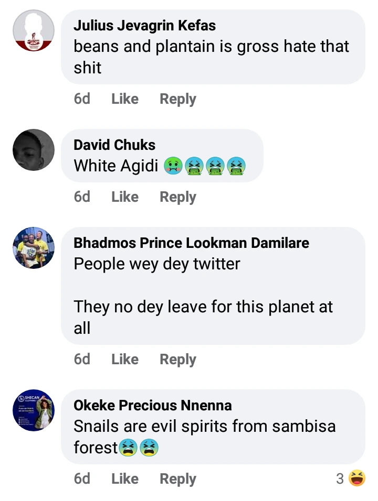Reply to Bhadmos Prince's twitter comment
Image resolution: width=378 pixels, height=501 pixels.
pyautogui.click(x=178, y=360)
